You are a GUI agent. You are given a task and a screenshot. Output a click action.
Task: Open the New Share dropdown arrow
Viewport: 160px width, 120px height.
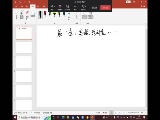[x=85, y=6]
